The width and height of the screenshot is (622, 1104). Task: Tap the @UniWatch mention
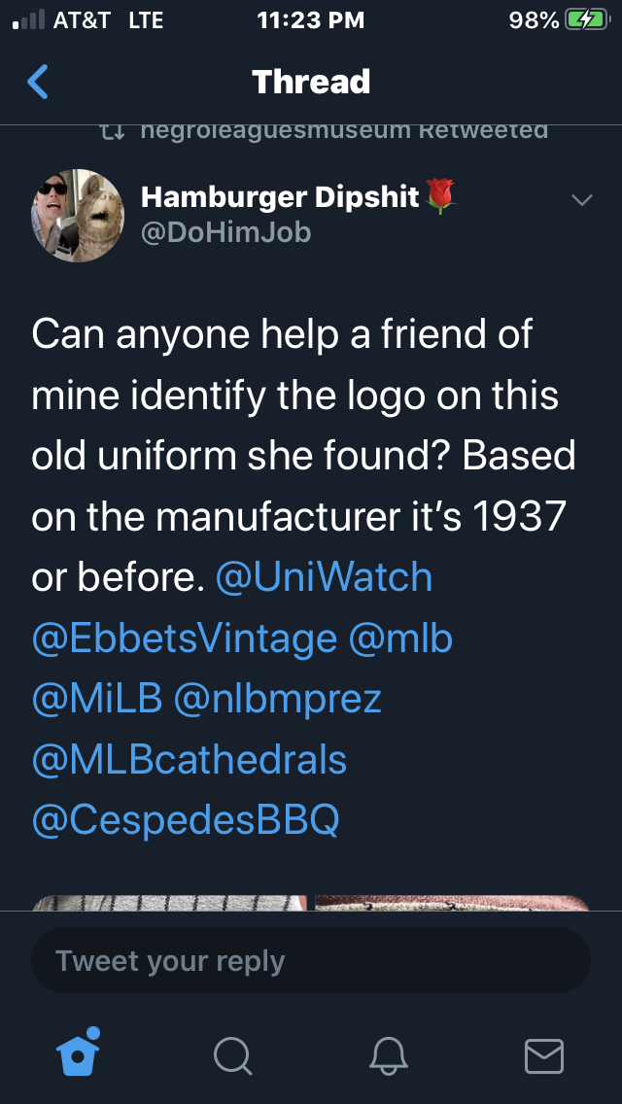pos(323,577)
